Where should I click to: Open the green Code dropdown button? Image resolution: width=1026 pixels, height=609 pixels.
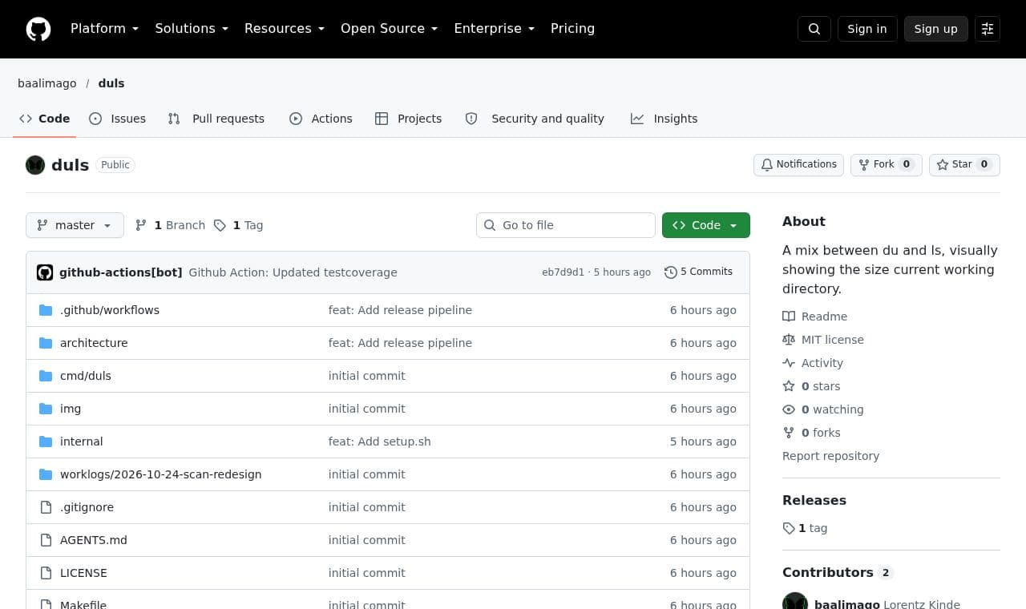(706, 225)
